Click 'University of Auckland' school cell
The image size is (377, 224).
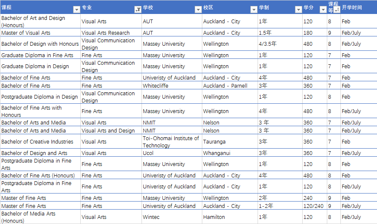[x=172, y=206]
